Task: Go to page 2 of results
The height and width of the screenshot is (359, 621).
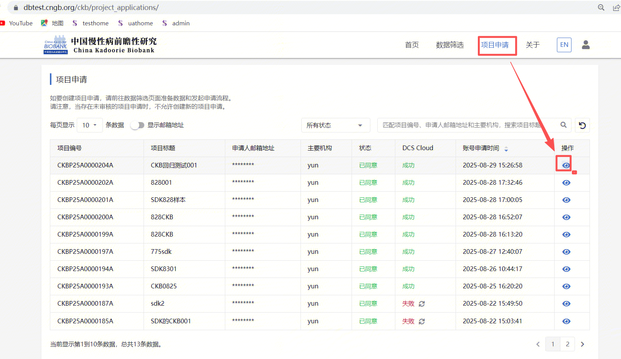Action: 567,344
